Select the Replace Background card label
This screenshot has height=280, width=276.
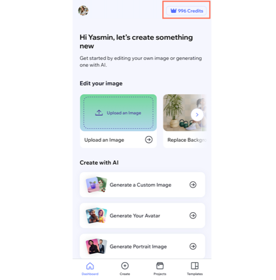187,140
